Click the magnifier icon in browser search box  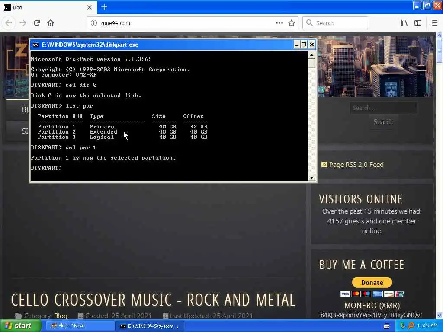pos(310,23)
